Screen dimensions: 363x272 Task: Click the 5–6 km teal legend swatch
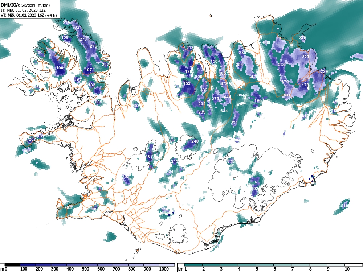tap(264, 265)
